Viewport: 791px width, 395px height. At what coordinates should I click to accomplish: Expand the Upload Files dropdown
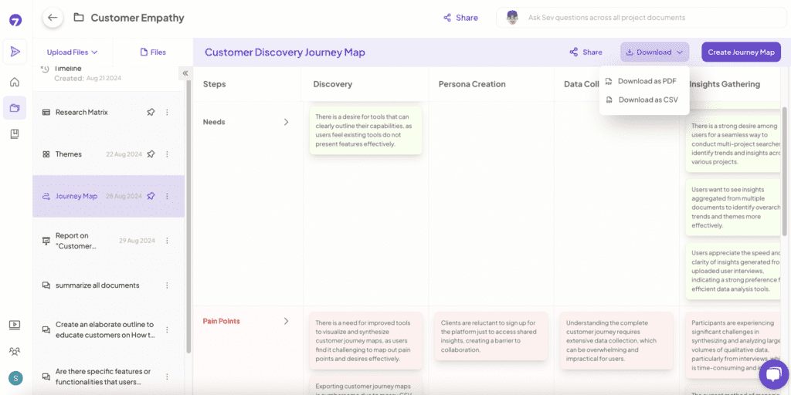(x=72, y=52)
